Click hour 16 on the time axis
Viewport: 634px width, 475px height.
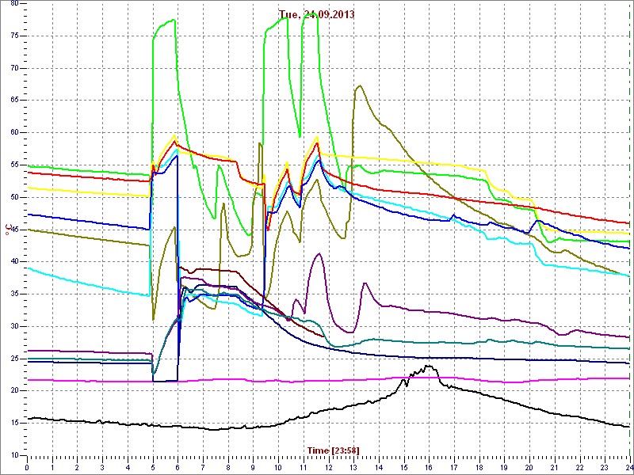429,467
